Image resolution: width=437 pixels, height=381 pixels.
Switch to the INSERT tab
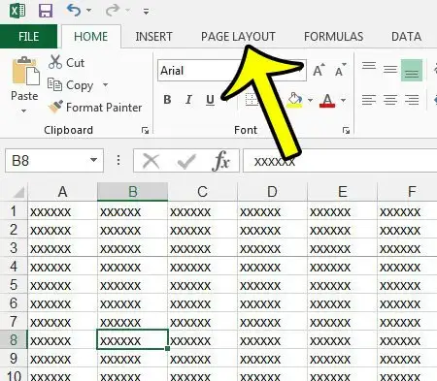(153, 37)
